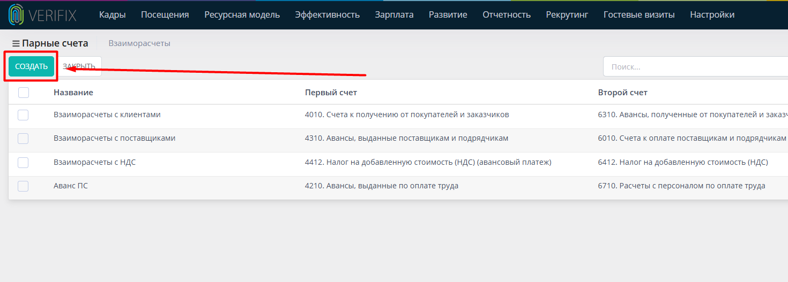
Task: Click the Закрыть button
Action: point(79,66)
